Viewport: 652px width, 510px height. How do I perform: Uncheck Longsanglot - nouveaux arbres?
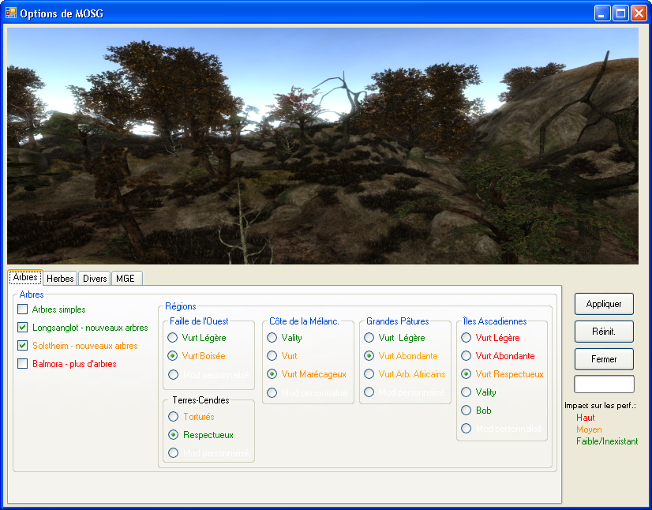point(22,328)
